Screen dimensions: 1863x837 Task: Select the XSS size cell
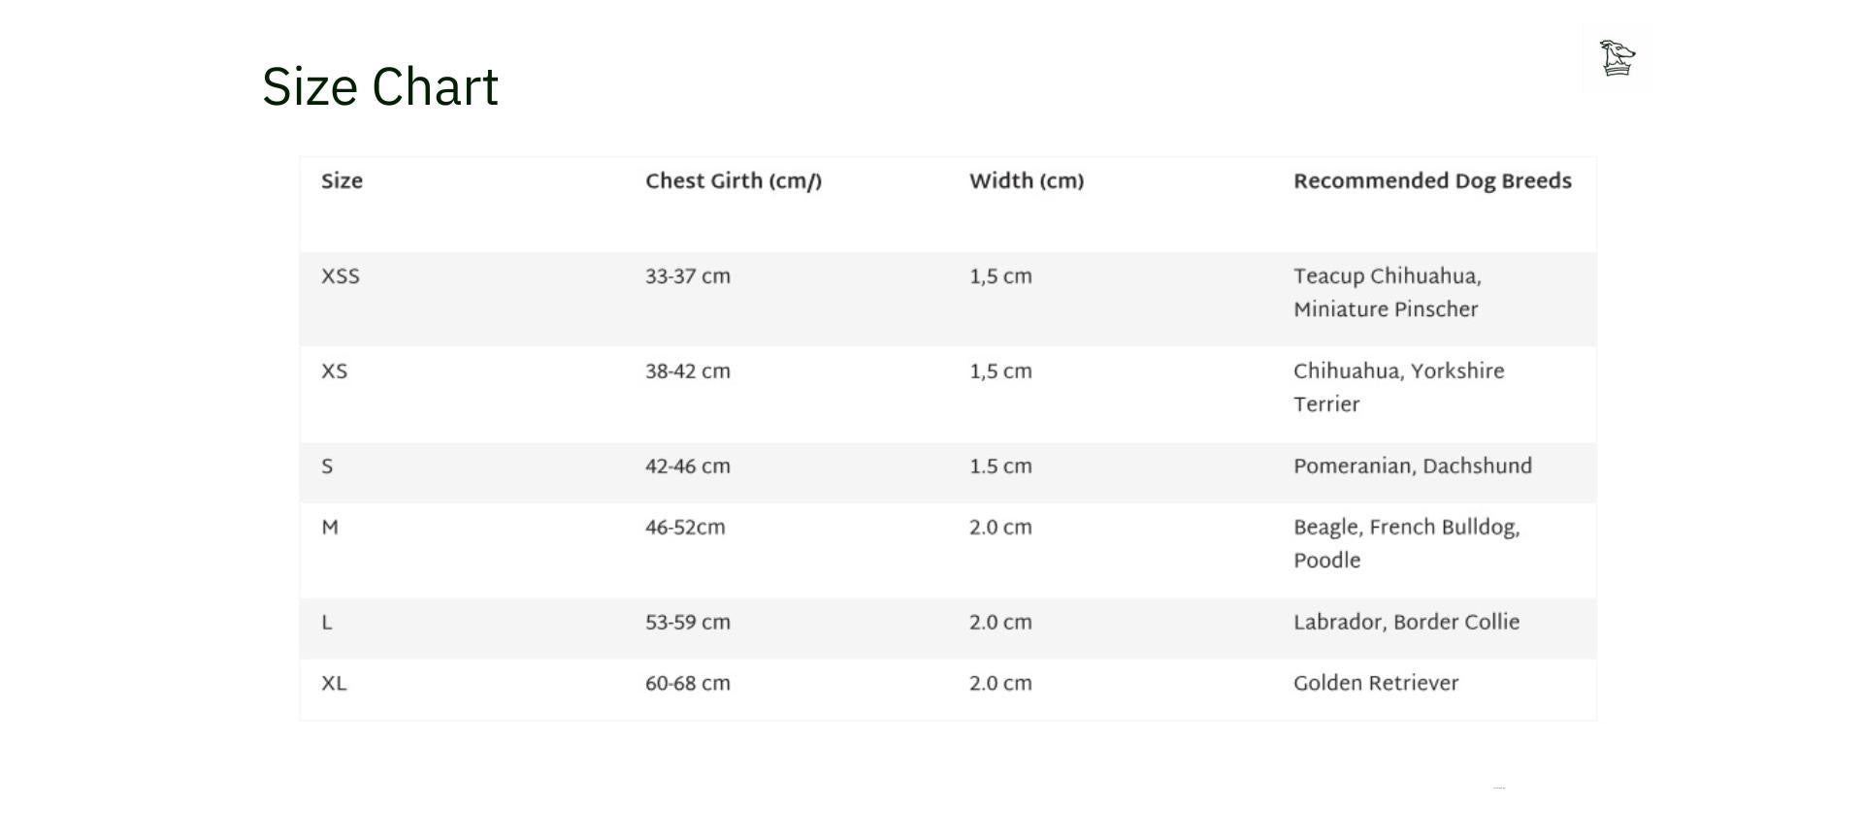click(341, 276)
